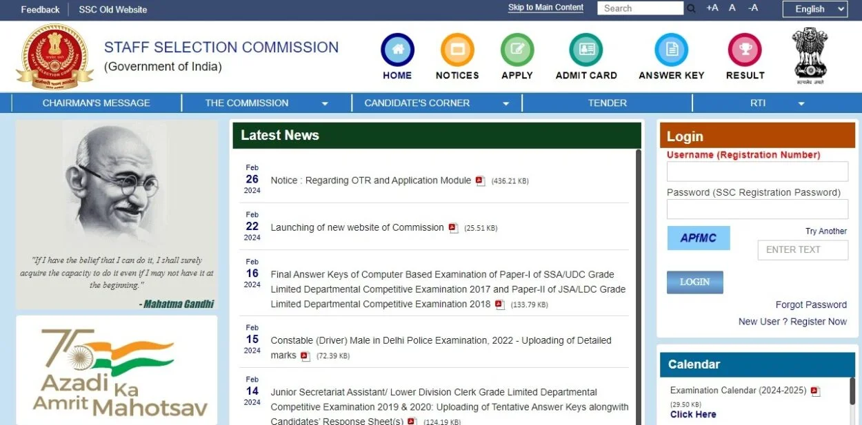Click Try Another captcha link
This screenshot has height=425, width=862.
(826, 231)
